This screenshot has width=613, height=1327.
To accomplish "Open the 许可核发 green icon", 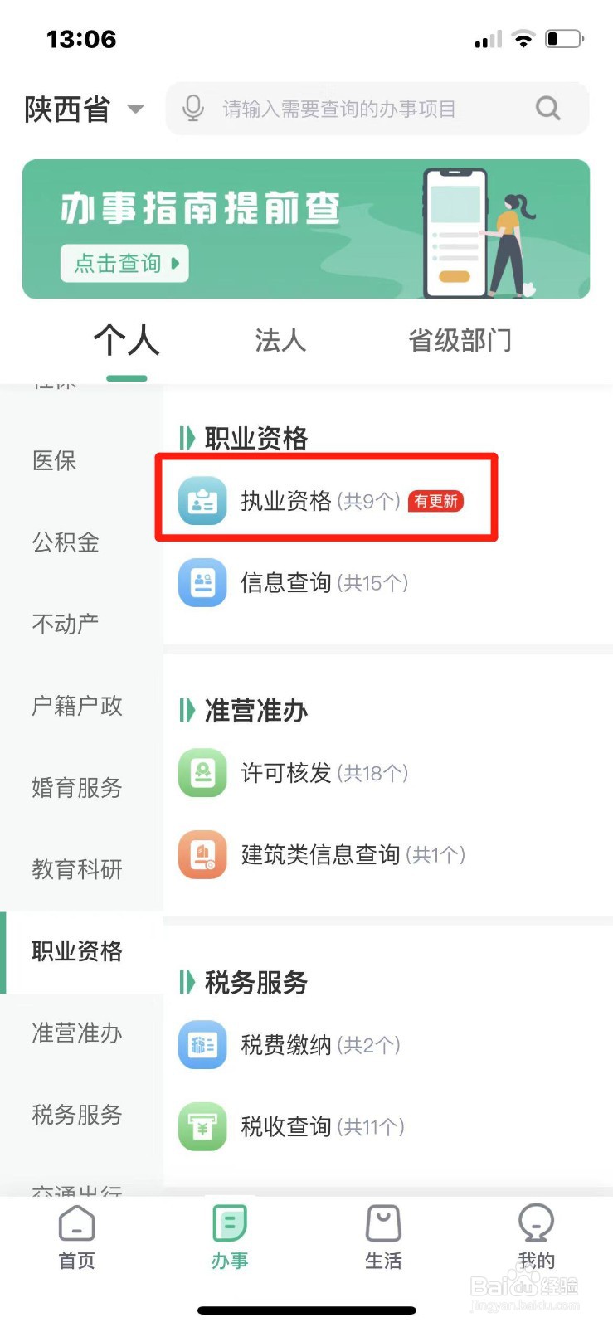I will (202, 773).
